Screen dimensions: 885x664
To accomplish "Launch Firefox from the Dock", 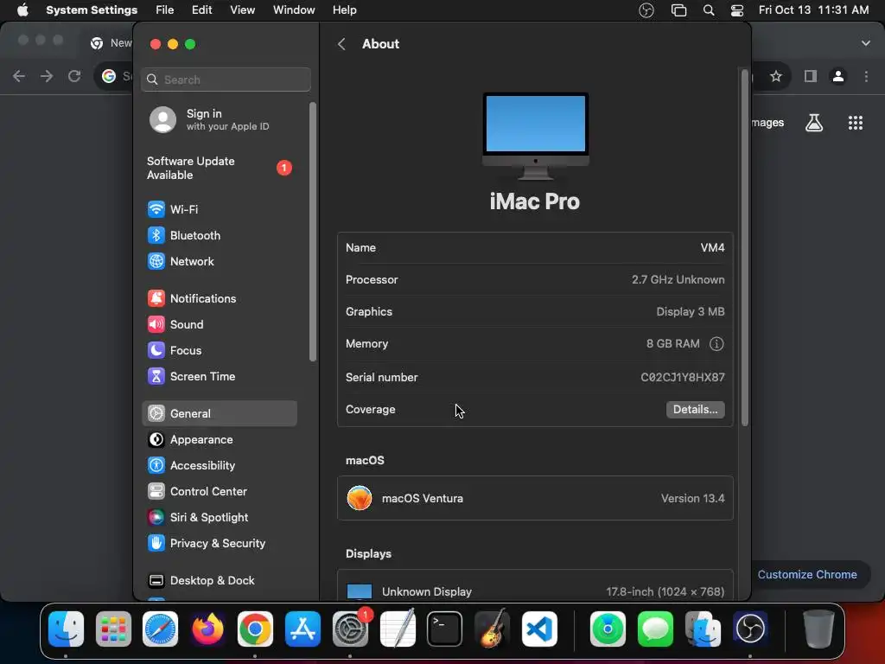I will 207,629.
